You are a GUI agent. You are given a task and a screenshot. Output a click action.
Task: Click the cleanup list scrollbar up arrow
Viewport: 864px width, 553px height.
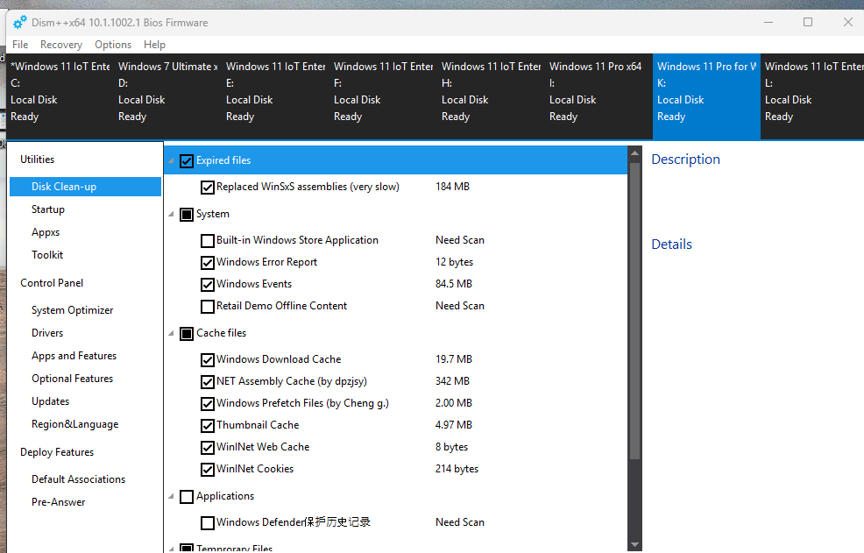tap(634, 153)
